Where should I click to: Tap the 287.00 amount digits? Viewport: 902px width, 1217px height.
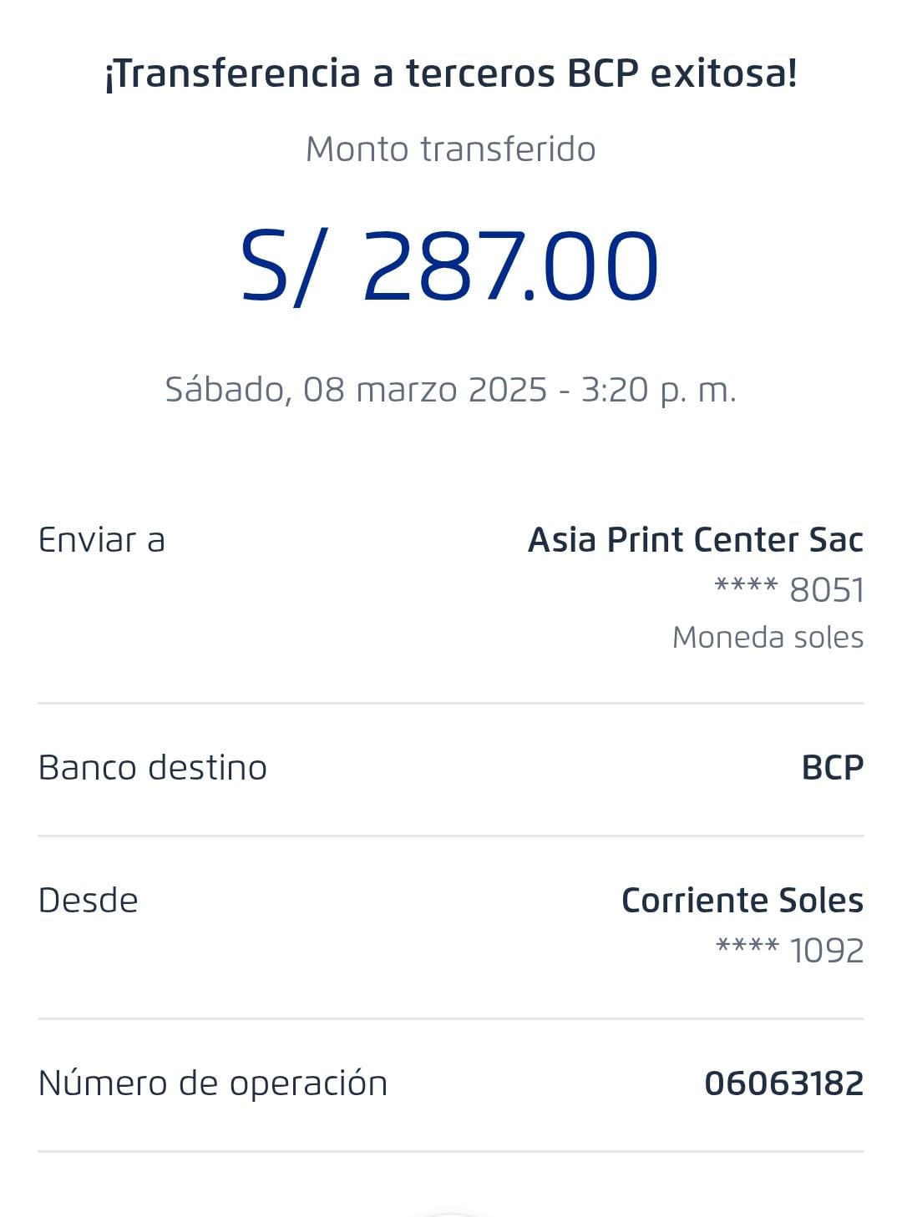pyautogui.click(x=510, y=267)
